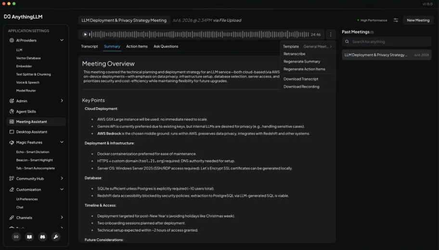Open the three-dot recording options menu
439x250 pixels.
coord(331,35)
